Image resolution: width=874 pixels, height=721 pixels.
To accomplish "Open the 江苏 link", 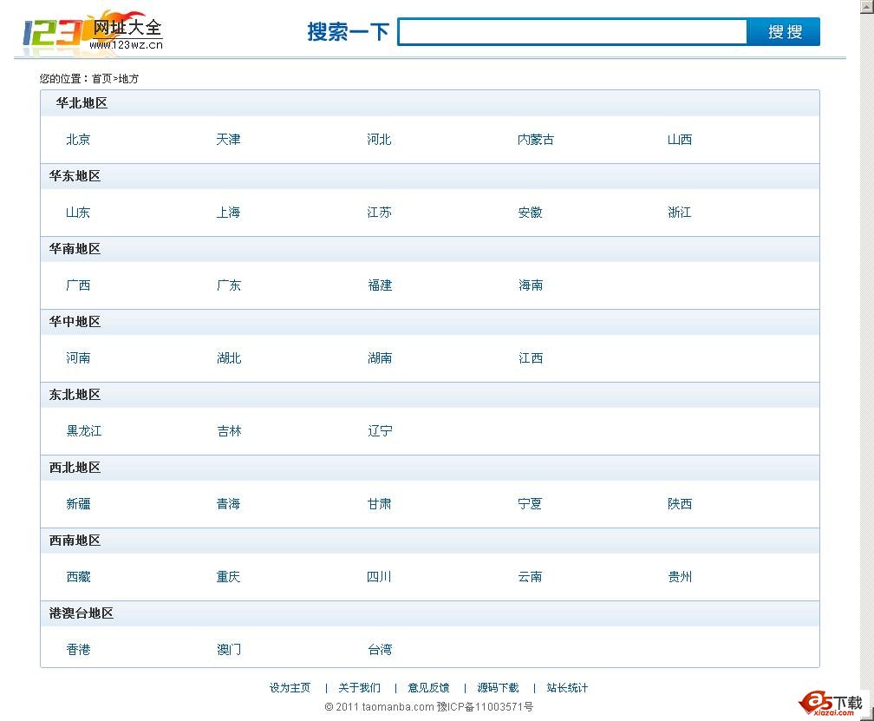I will [379, 213].
